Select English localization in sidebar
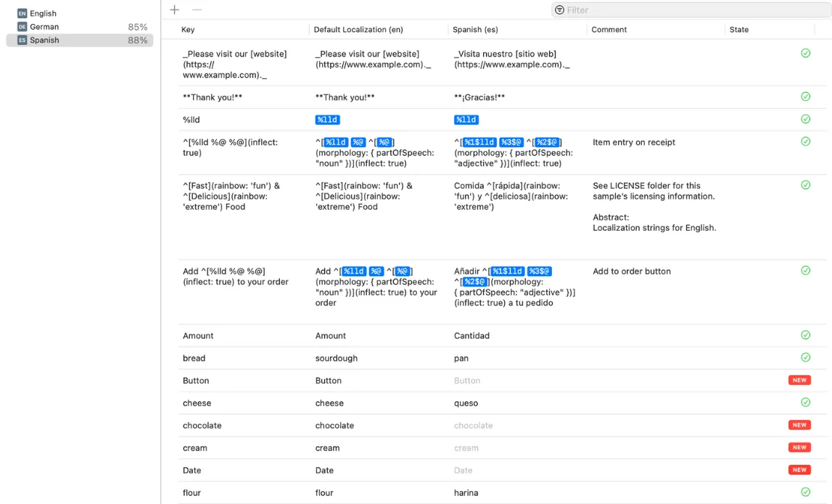This screenshot has height=504, width=832. [x=43, y=13]
